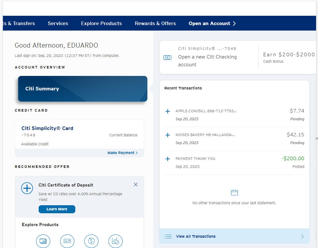Open the Services menu
The image size is (318, 248).
(x=58, y=23)
